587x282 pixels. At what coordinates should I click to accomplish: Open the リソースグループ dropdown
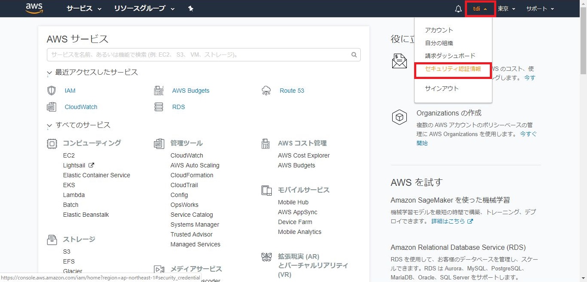(144, 9)
